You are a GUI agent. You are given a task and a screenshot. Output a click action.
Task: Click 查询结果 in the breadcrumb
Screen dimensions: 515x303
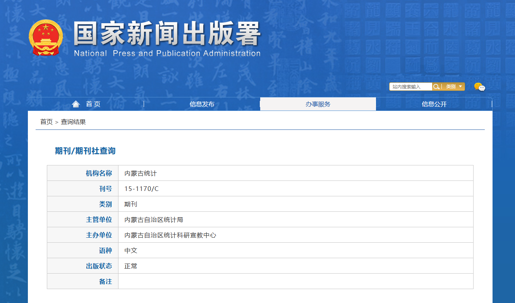[x=73, y=122]
